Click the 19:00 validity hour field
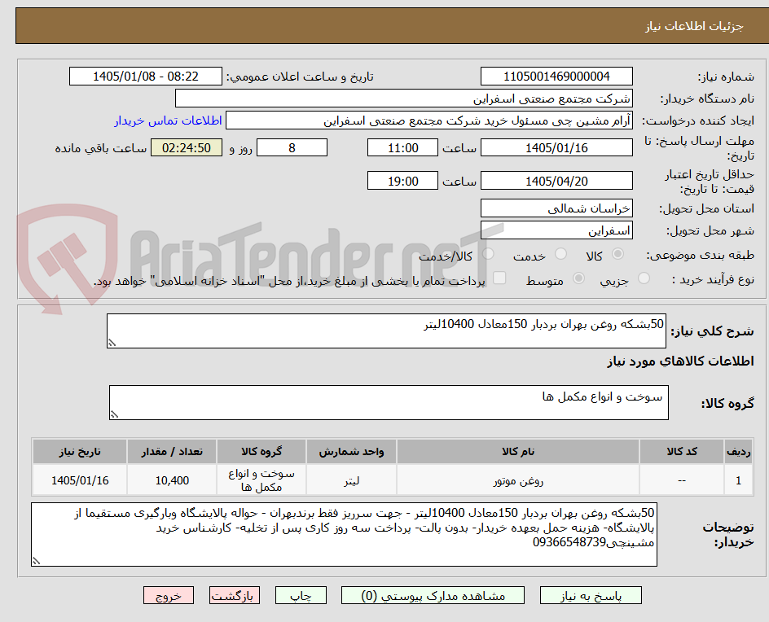The width and height of the screenshot is (769, 622). pos(402,181)
